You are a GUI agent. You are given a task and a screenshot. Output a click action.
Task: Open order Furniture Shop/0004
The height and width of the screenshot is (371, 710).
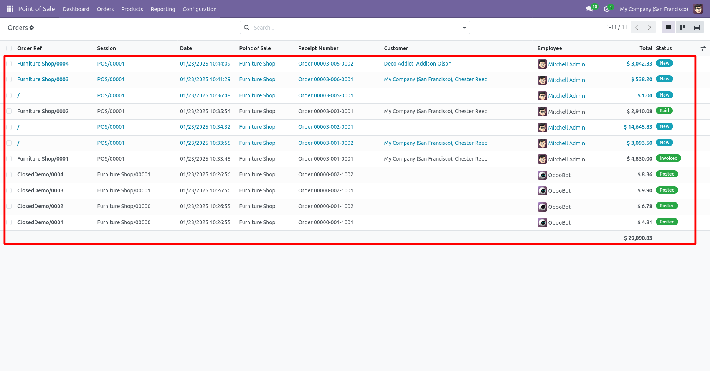(43, 64)
